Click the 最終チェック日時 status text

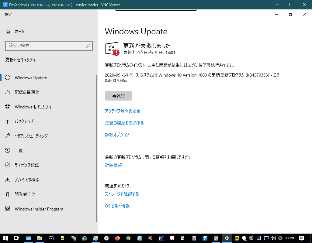(x=149, y=53)
